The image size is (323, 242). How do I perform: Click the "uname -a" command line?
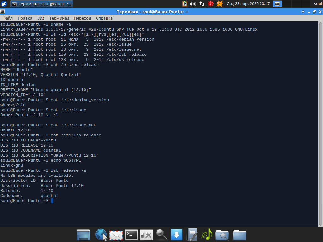pyautogui.click(x=36, y=24)
